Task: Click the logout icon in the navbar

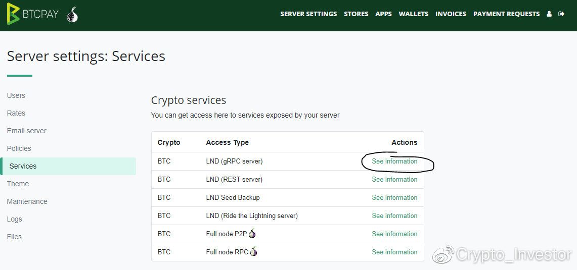Action: 561,14
